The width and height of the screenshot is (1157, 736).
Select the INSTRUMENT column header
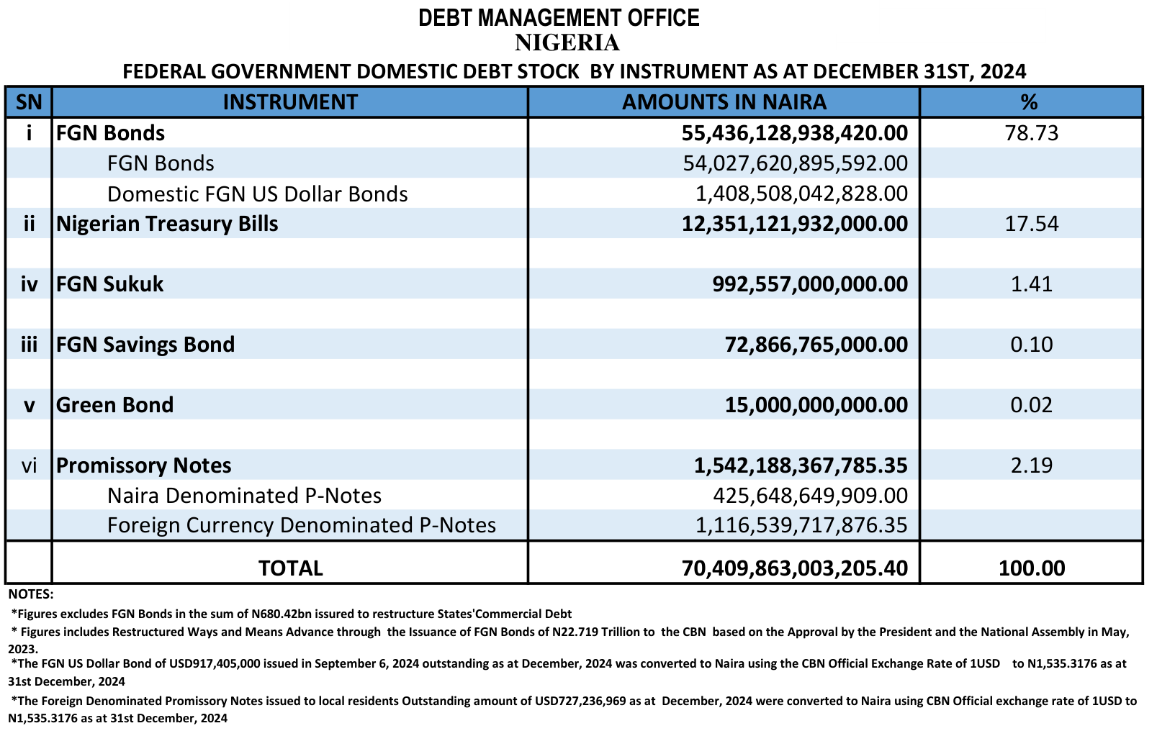click(290, 102)
